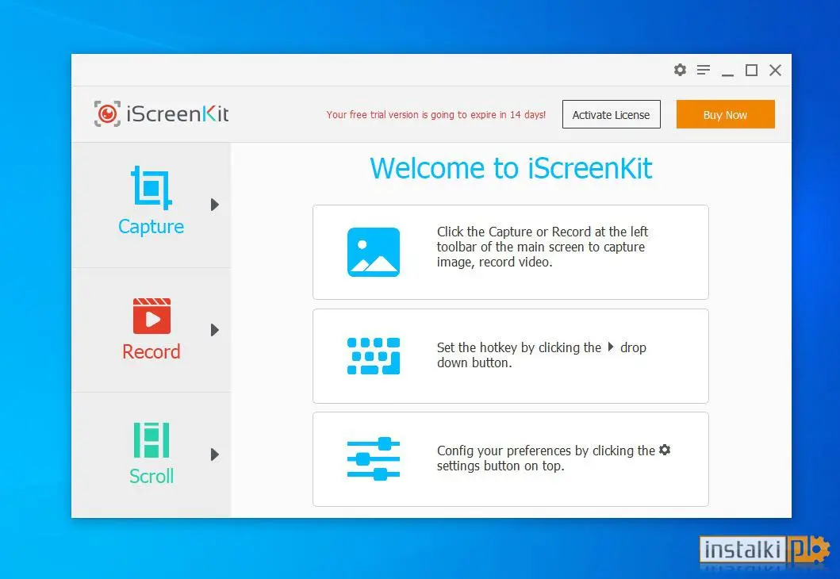
Task: Expand the Record dropdown arrow
Action: pos(215,330)
